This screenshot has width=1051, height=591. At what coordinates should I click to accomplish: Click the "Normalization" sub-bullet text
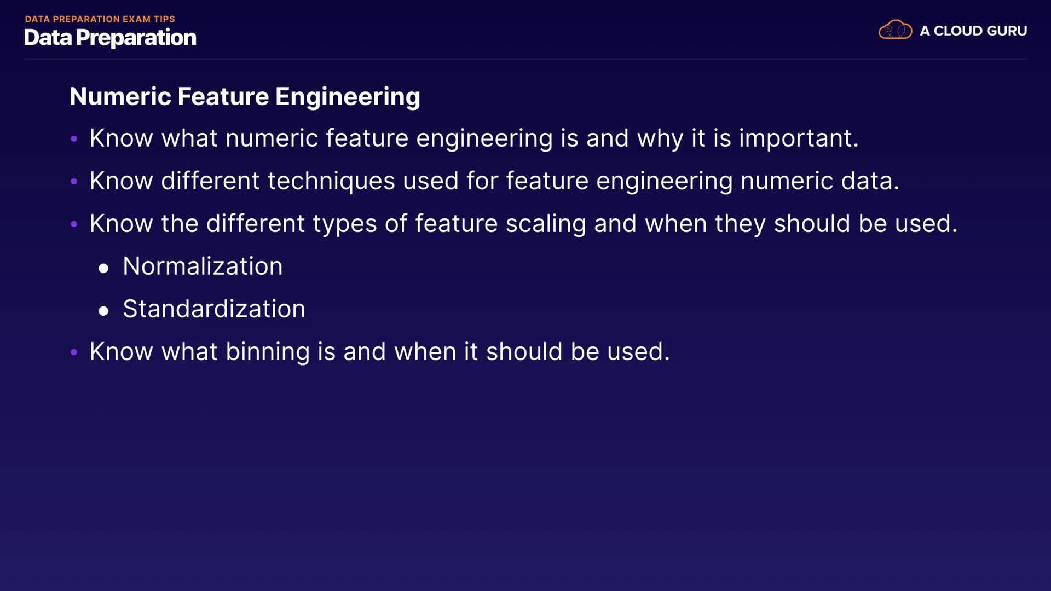coord(203,266)
